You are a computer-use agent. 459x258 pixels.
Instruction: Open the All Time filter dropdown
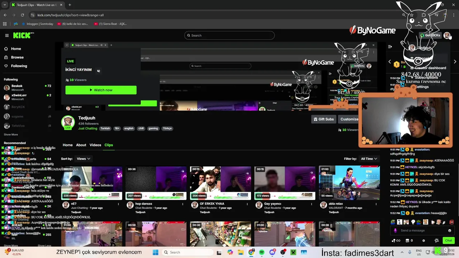pyautogui.click(x=369, y=159)
